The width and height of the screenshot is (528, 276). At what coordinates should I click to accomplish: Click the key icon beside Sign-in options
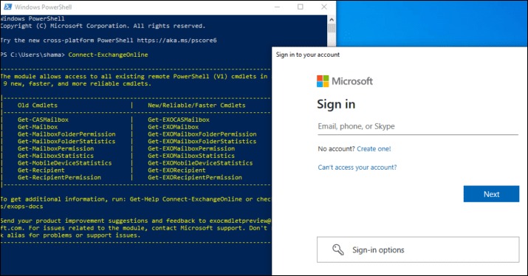337,249
